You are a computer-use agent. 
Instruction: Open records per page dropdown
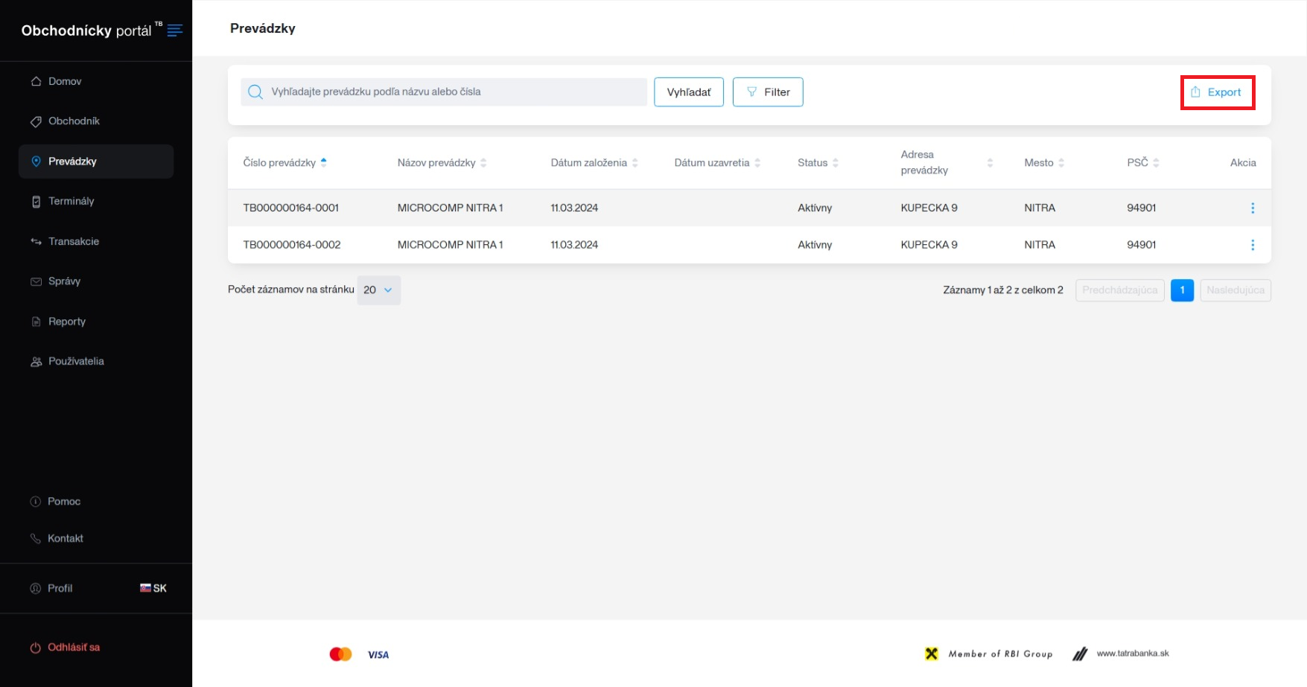click(378, 290)
